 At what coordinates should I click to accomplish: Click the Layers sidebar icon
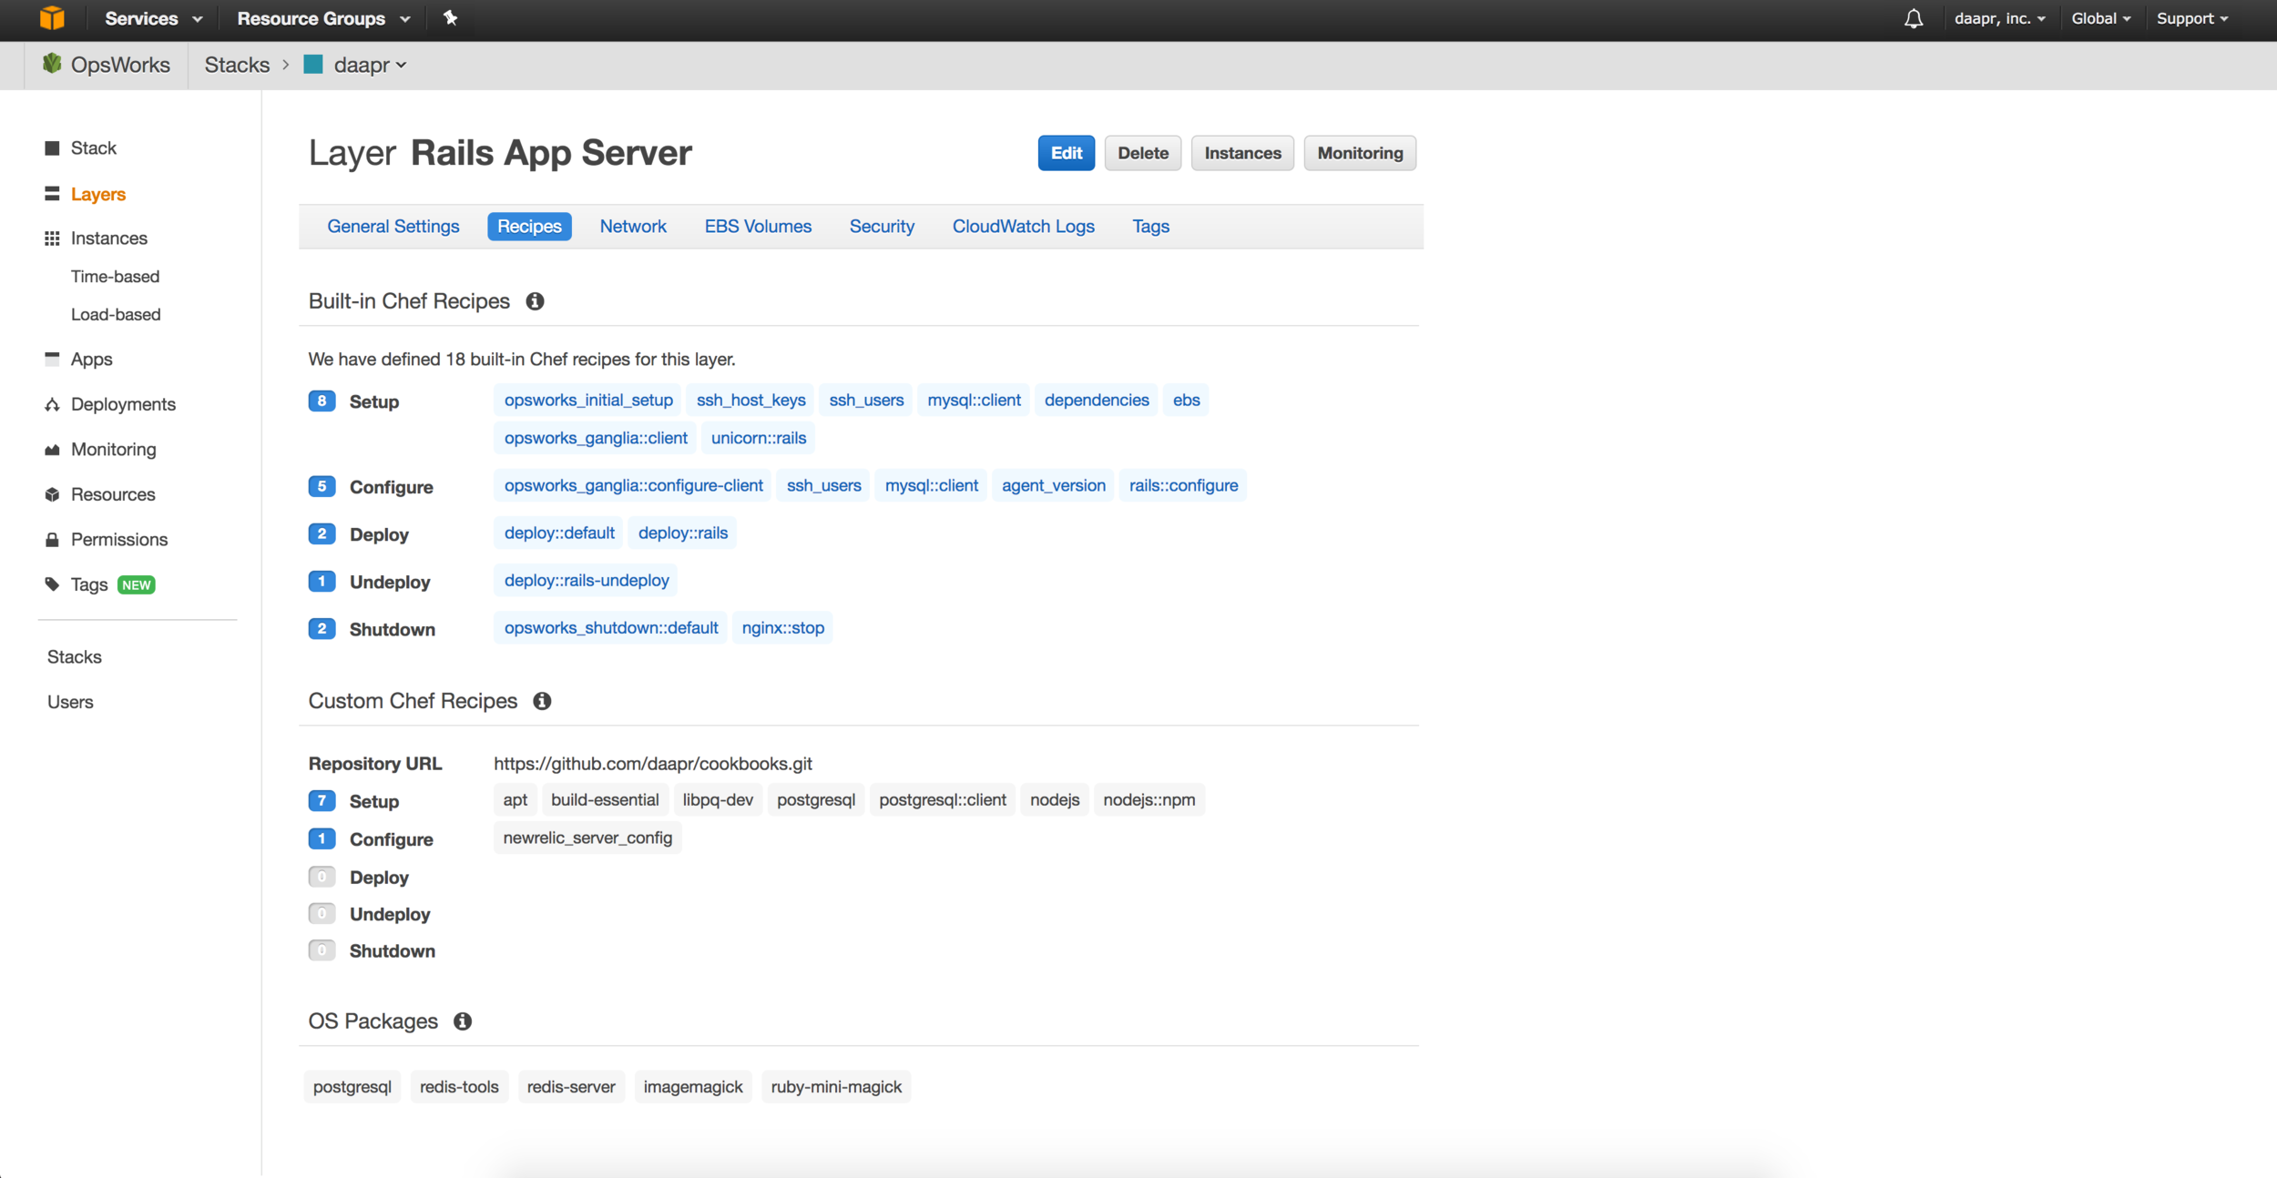(x=52, y=194)
